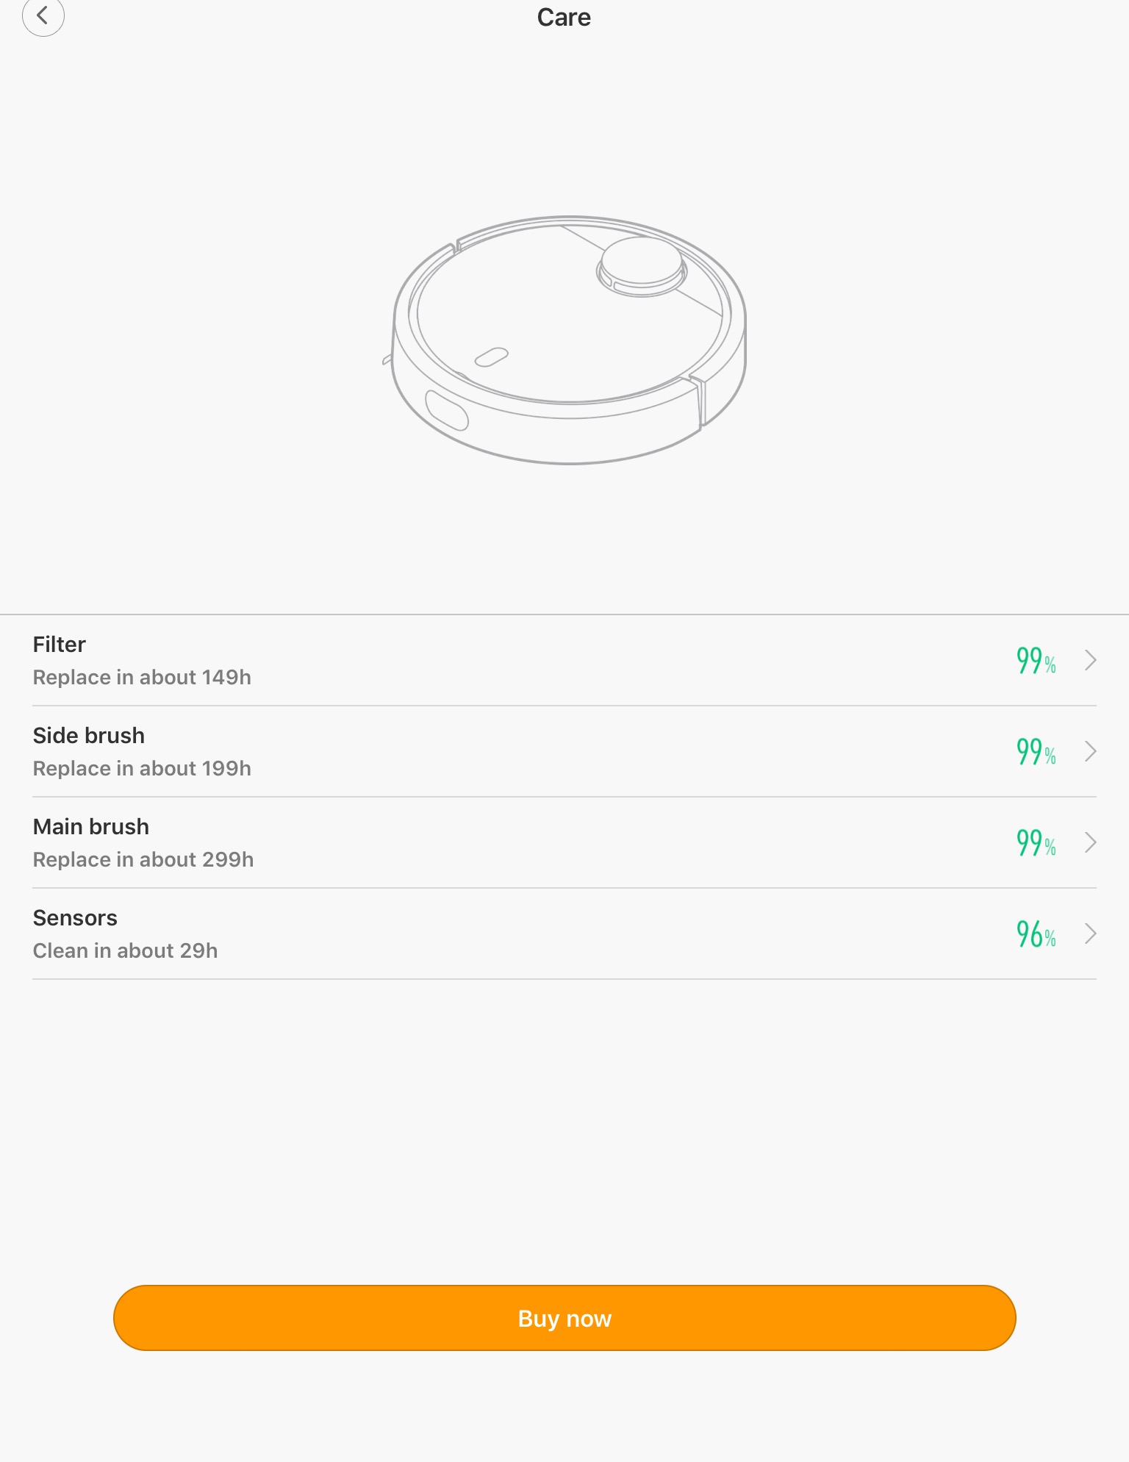The height and width of the screenshot is (1462, 1129).
Task: Open the Main brush care item
Action: [91, 827]
